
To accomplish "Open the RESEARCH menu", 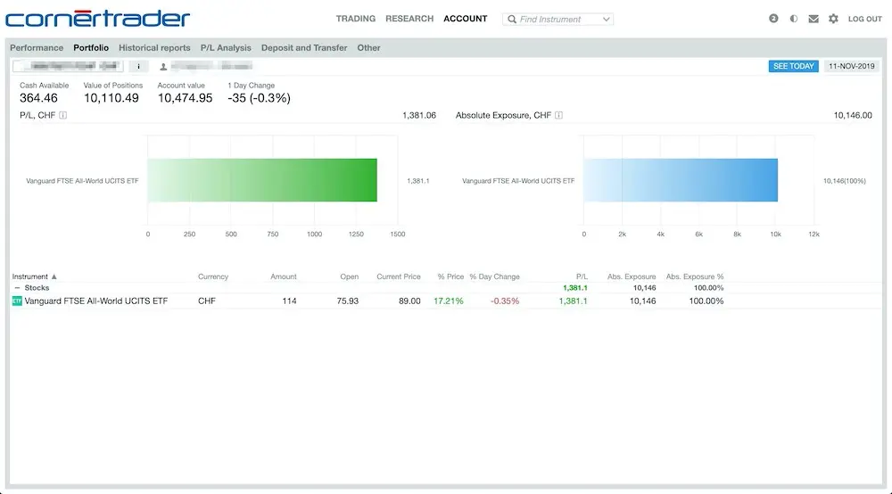I will point(409,19).
